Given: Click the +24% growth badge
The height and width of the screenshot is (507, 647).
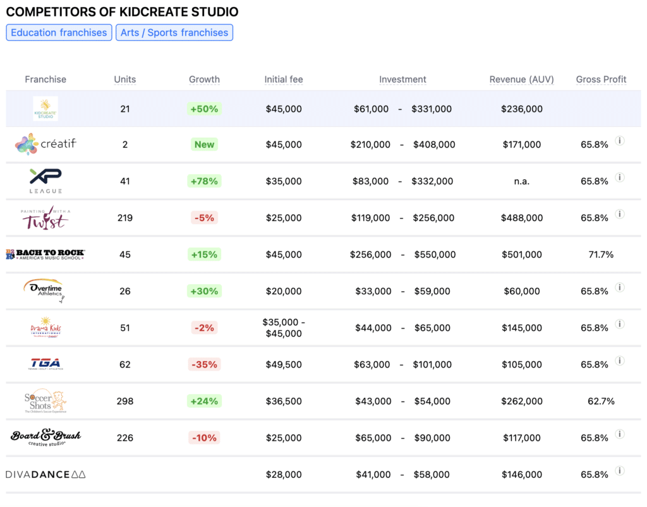Looking at the screenshot, I should click(204, 401).
